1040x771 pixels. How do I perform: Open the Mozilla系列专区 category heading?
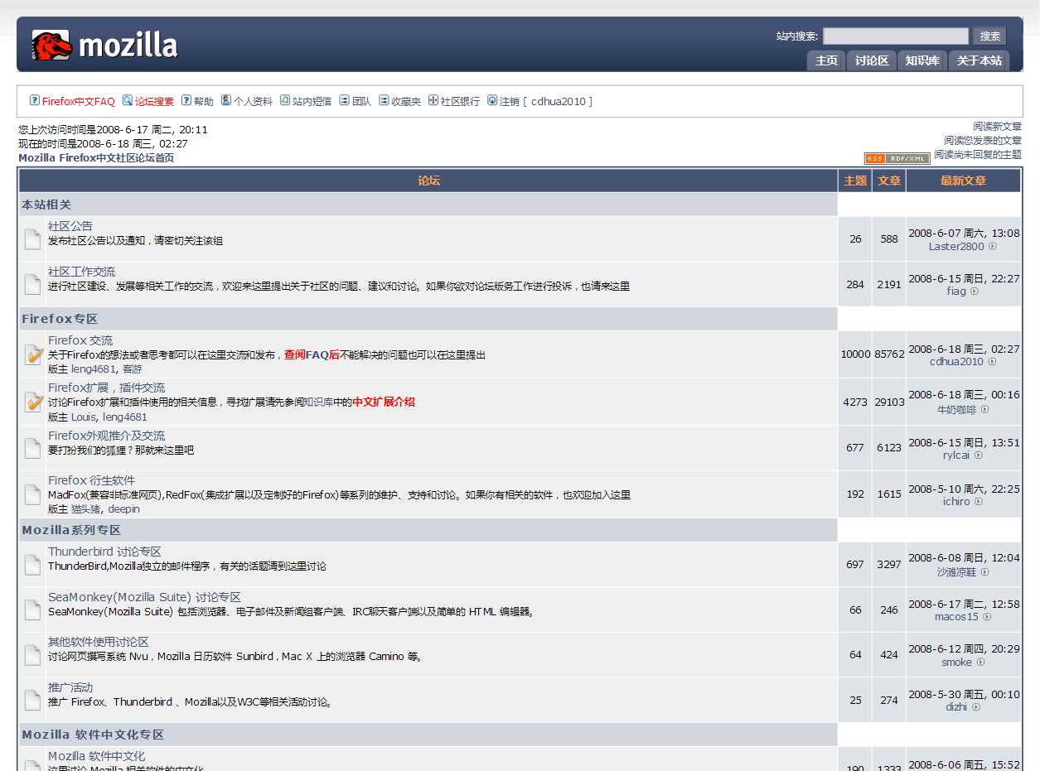pyautogui.click(x=71, y=530)
